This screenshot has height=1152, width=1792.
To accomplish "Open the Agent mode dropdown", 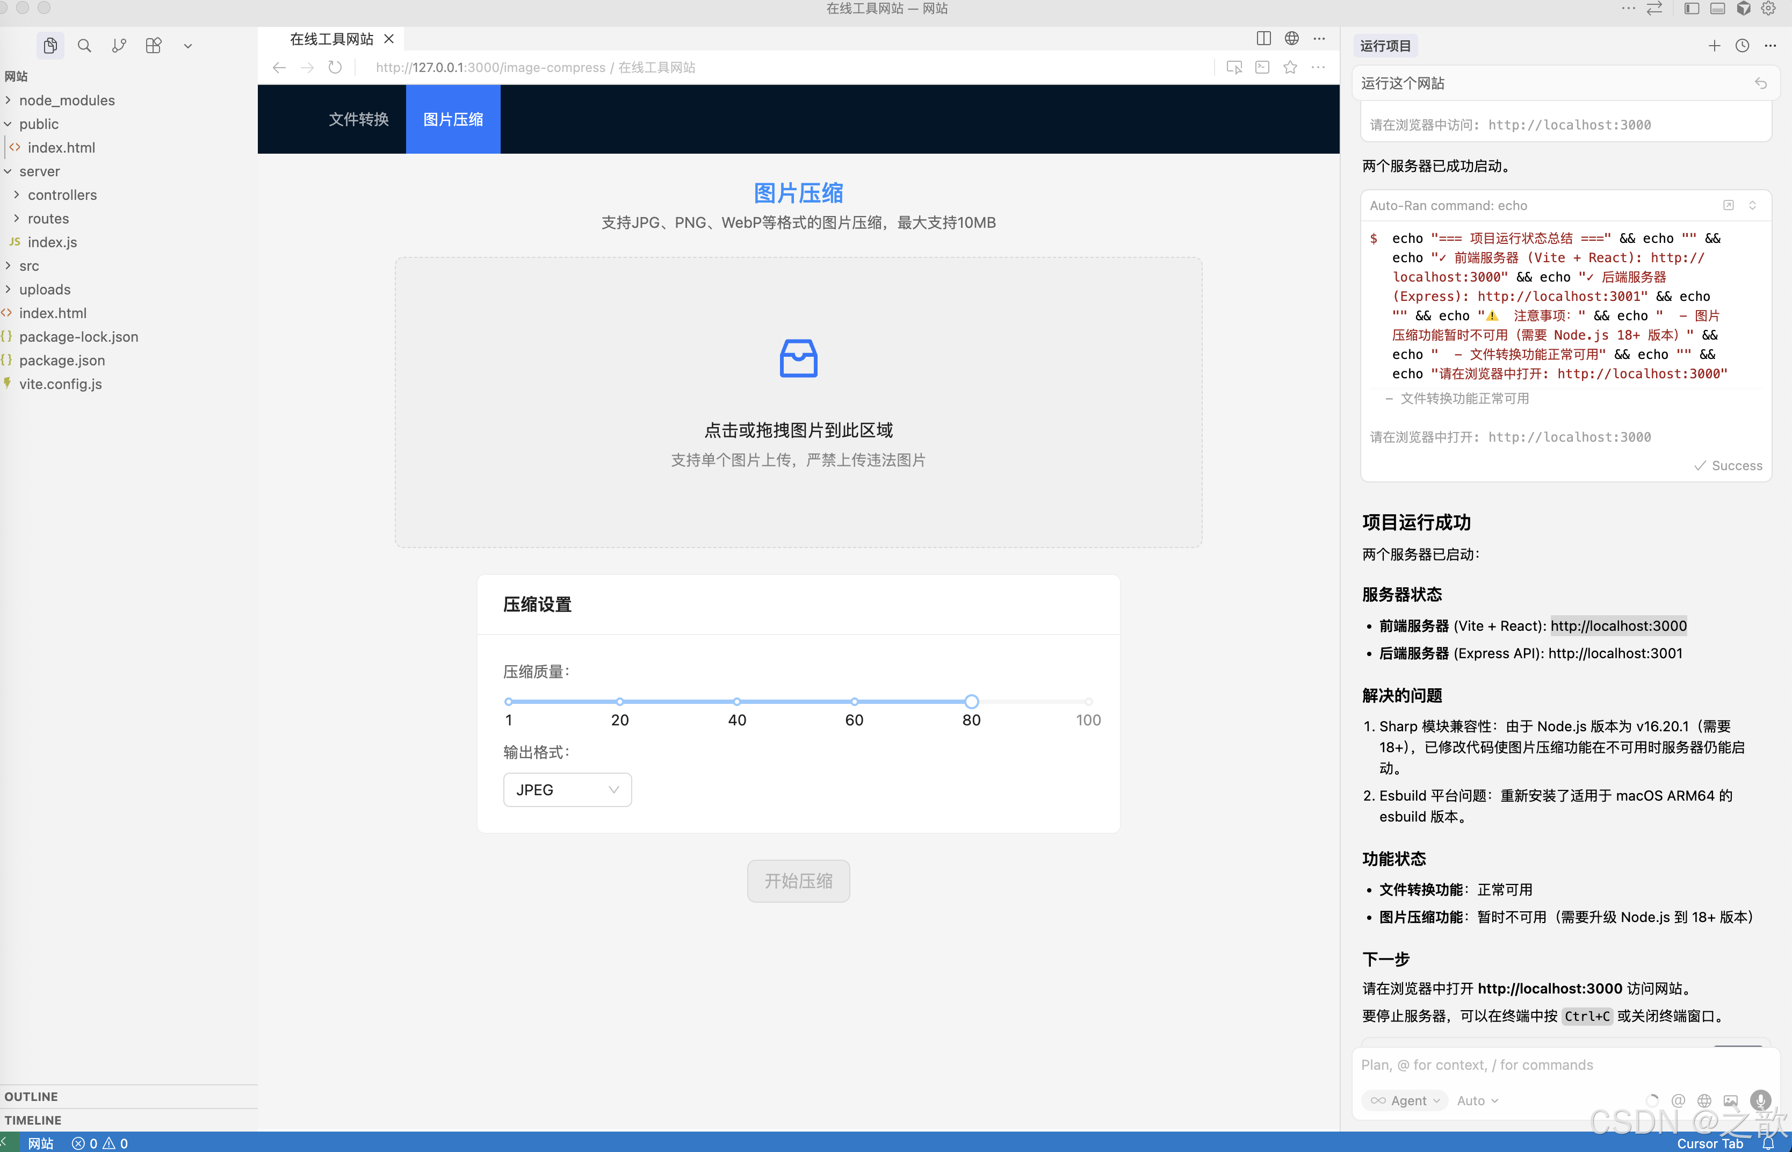I will tap(1405, 1100).
